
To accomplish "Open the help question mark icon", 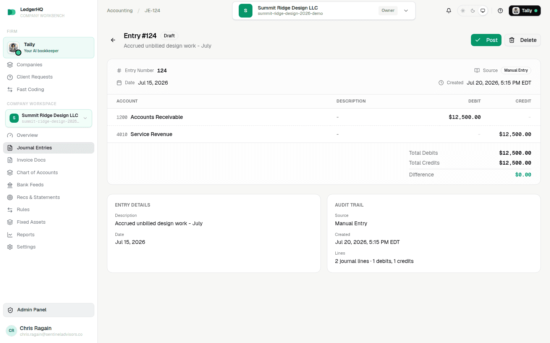I will pos(500,11).
